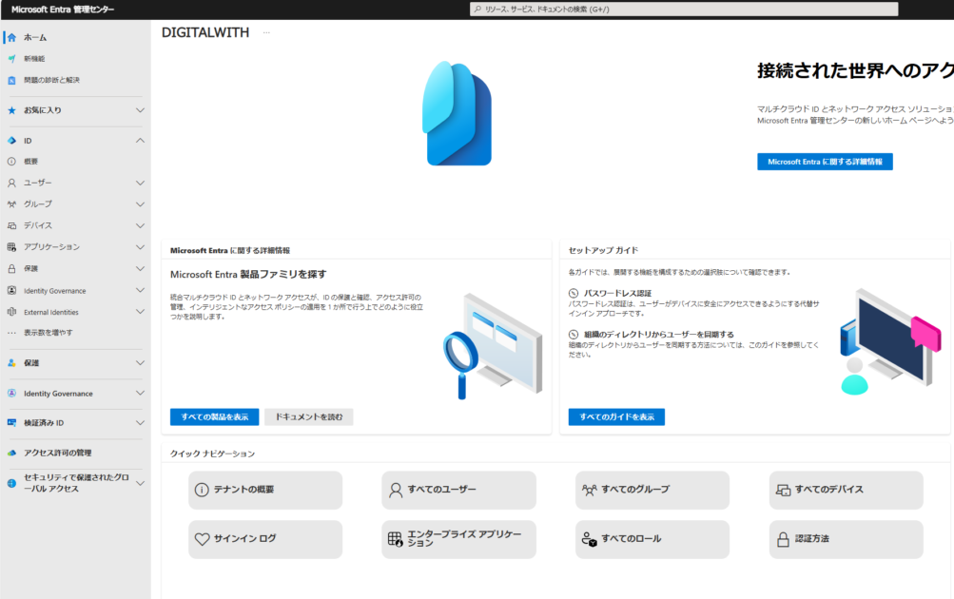Image resolution: width=954 pixels, height=599 pixels.
Task: Select 概要 under the ID section
Action: point(35,161)
